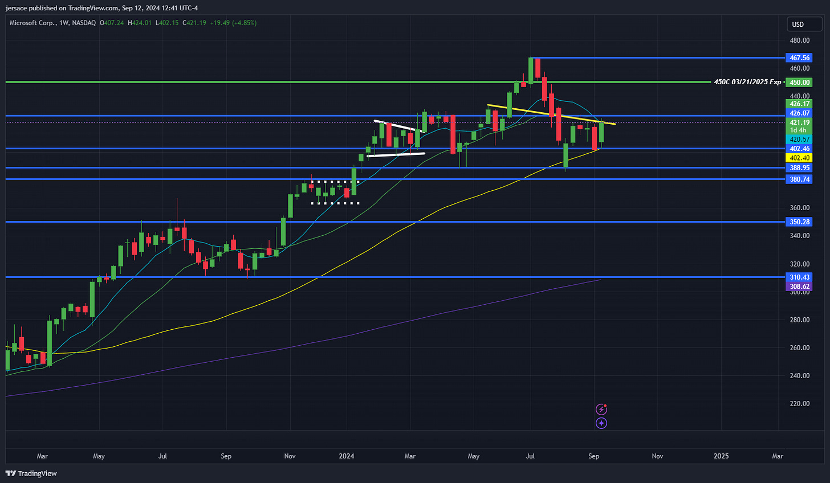Select the teal 420.57 moving average label
The width and height of the screenshot is (830, 483).
[x=799, y=139]
